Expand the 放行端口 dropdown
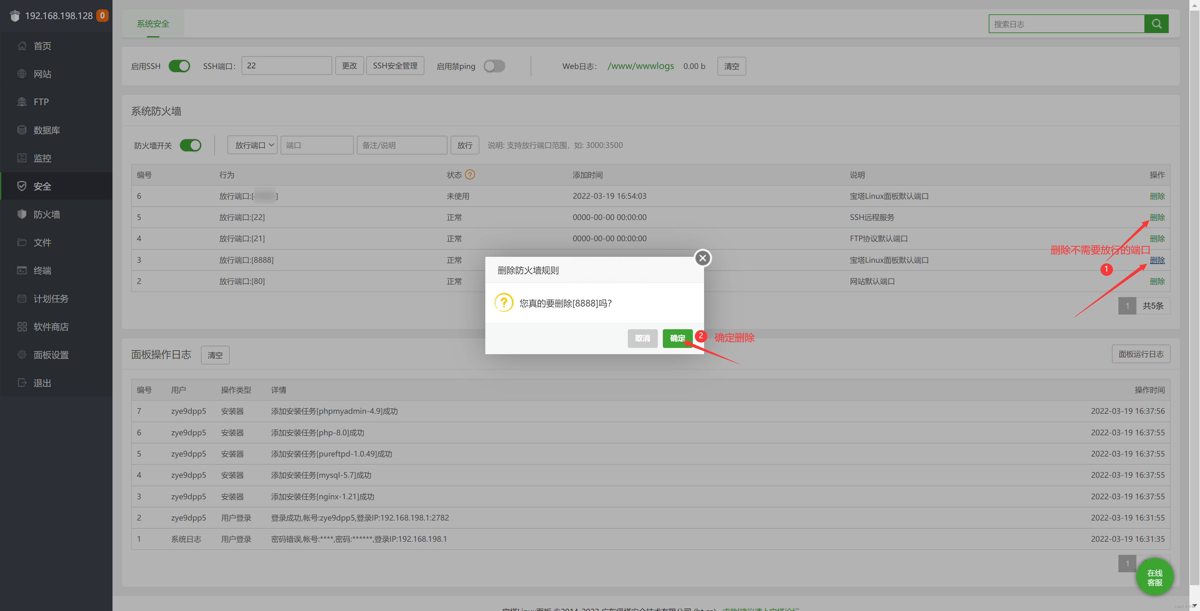Image resolution: width=1200 pixels, height=611 pixels. point(252,145)
